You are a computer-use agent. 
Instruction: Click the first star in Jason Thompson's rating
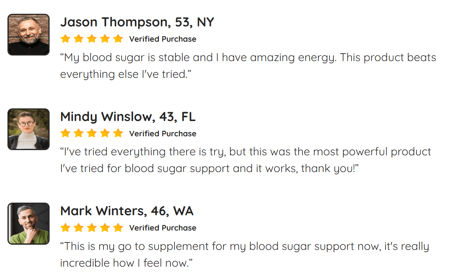pyautogui.click(x=65, y=39)
